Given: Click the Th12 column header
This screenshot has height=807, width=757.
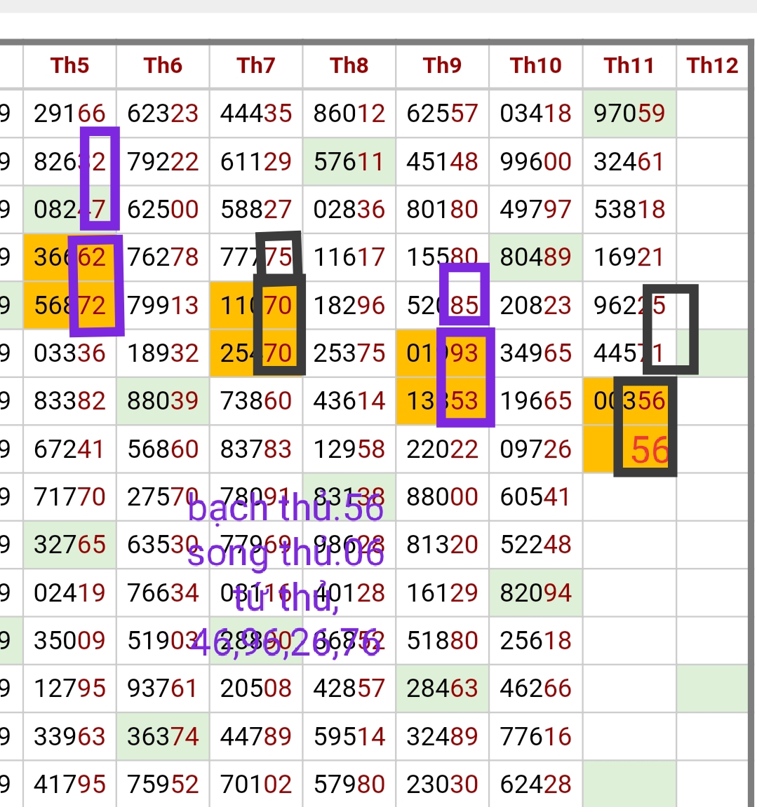Looking at the screenshot, I should [712, 66].
